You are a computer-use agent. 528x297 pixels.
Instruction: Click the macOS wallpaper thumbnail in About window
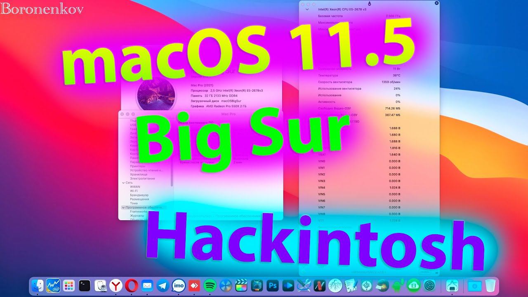click(x=156, y=96)
